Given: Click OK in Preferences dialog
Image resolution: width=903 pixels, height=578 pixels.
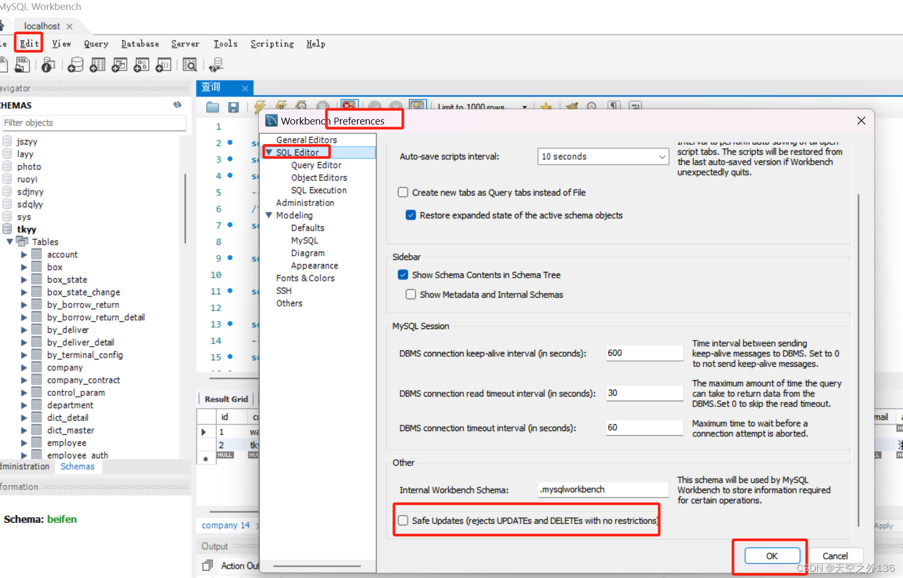Looking at the screenshot, I should pos(772,556).
